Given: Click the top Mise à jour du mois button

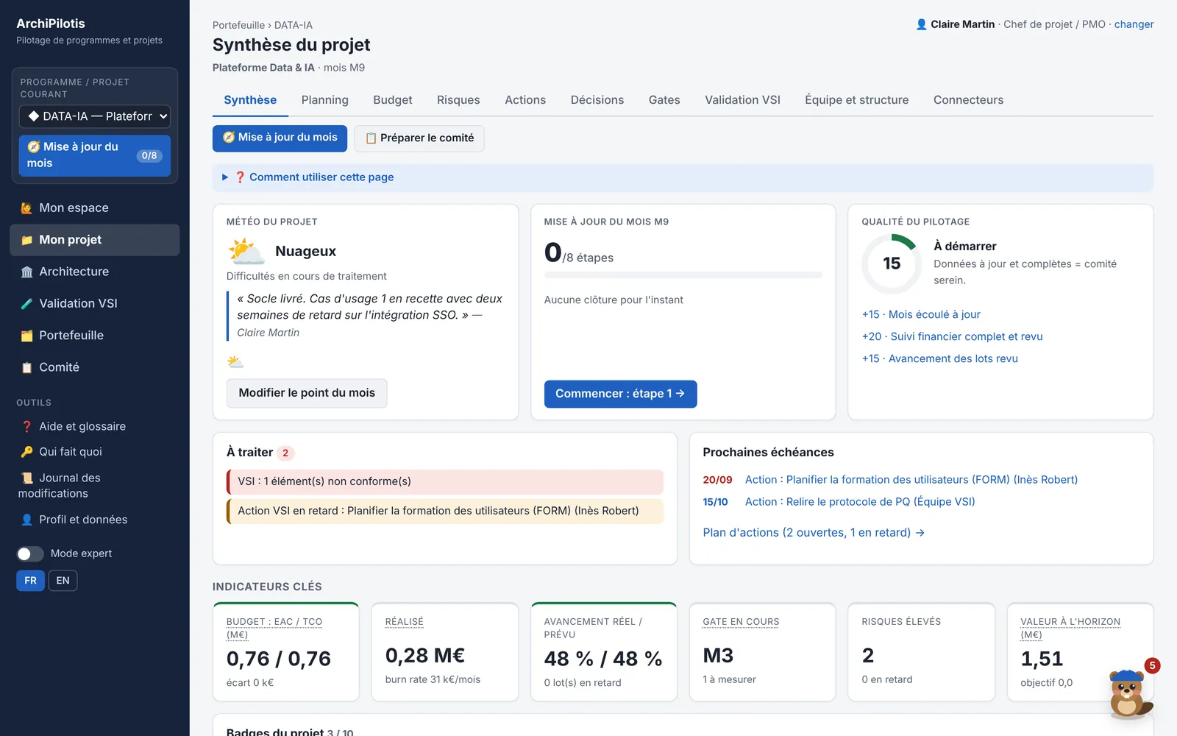Looking at the screenshot, I should [280, 138].
